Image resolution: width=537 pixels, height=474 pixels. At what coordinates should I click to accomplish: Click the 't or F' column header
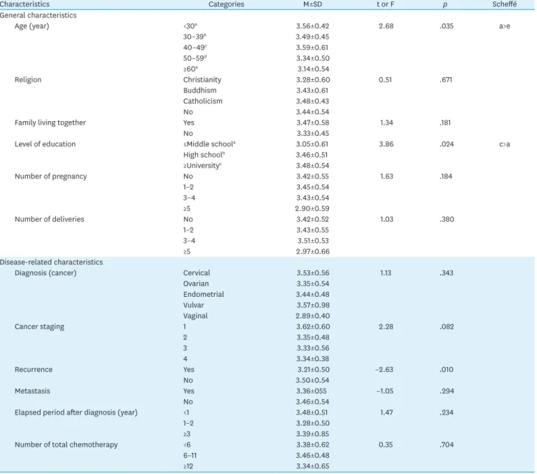point(385,4)
